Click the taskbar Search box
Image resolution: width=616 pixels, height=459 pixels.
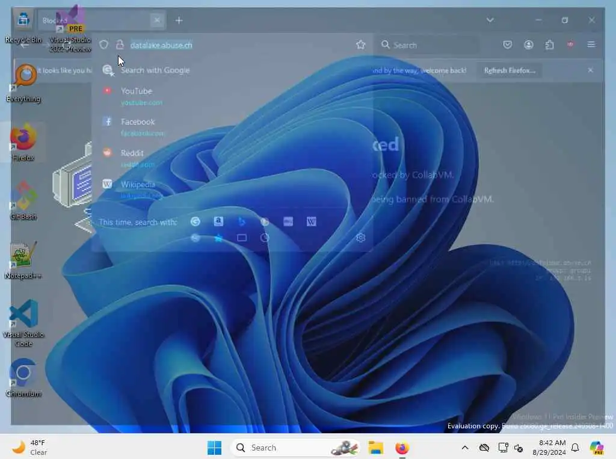295,448
